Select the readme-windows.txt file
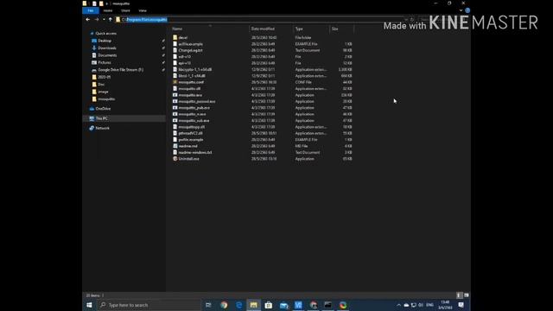Viewport: 553px width, 311px height. pos(195,152)
